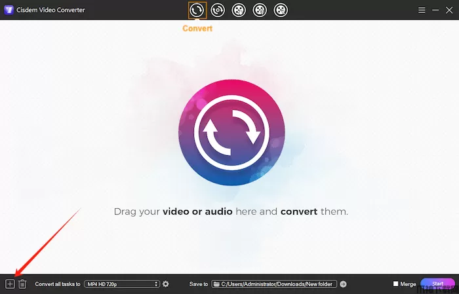Switch to the Convert tab icon

coord(197,10)
